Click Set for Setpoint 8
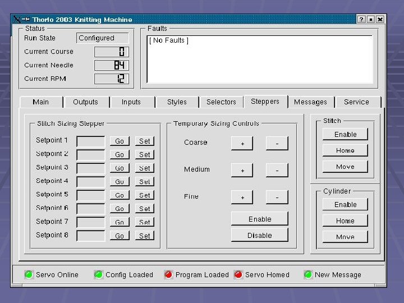Viewport: 404px width, 303px height. click(145, 236)
